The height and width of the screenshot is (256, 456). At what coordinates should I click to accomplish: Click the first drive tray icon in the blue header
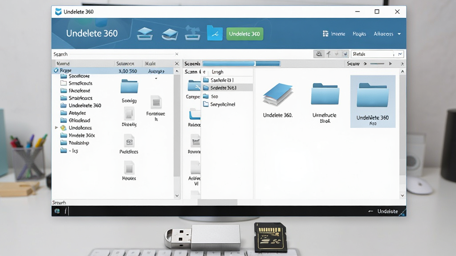click(145, 34)
